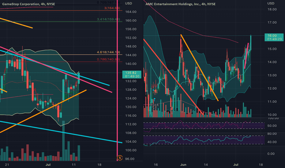Select the 0.786(140.86) Fibonacci level label
This screenshot has height=168, width=285.
[108, 59]
